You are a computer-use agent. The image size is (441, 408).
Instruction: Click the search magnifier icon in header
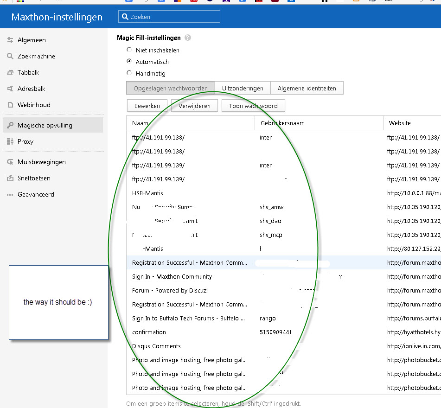[125, 17]
